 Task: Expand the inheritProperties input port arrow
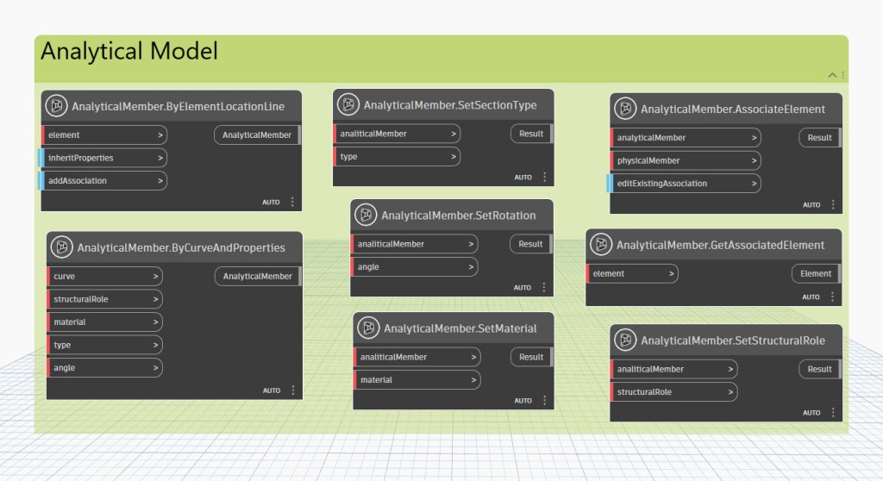[160, 158]
